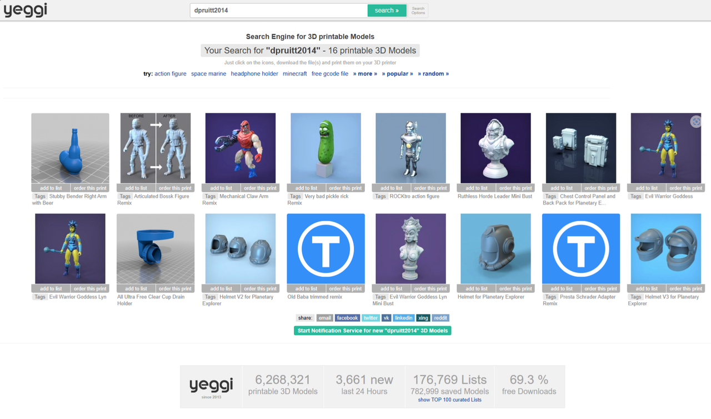Viewport: 711px width, 419px height.
Task: Open the Articulated Bossk Figure Remix thumbnail
Action: coord(156,148)
